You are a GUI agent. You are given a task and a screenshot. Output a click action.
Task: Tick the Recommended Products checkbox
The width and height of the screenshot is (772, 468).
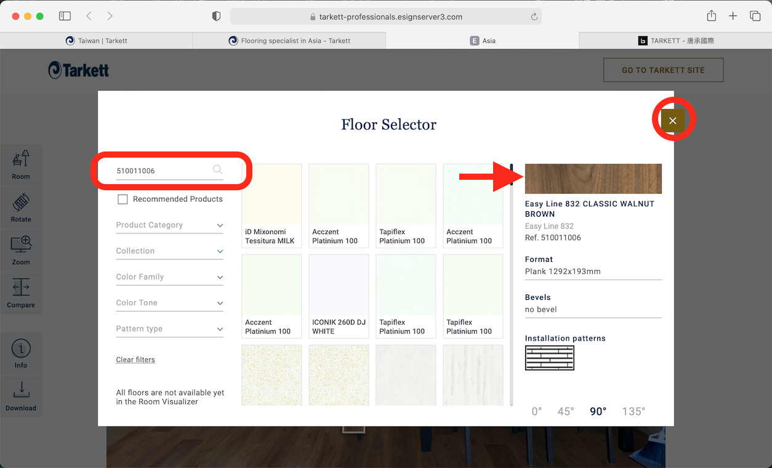point(123,200)
